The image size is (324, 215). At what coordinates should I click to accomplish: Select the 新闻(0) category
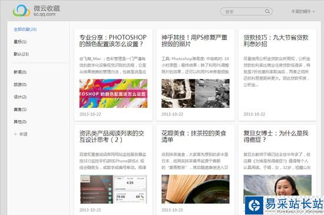(x=20, y=72)
